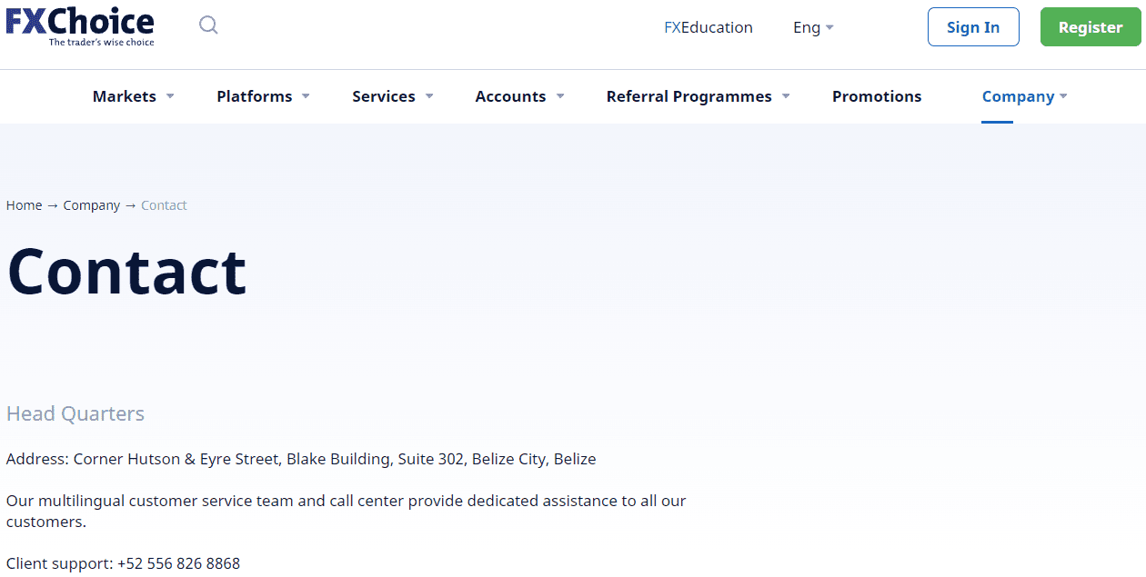The width and height of the screenshot is (1146, 577).
Task: Expand the Markets dropdown arrow
Action: coord(170,96)
